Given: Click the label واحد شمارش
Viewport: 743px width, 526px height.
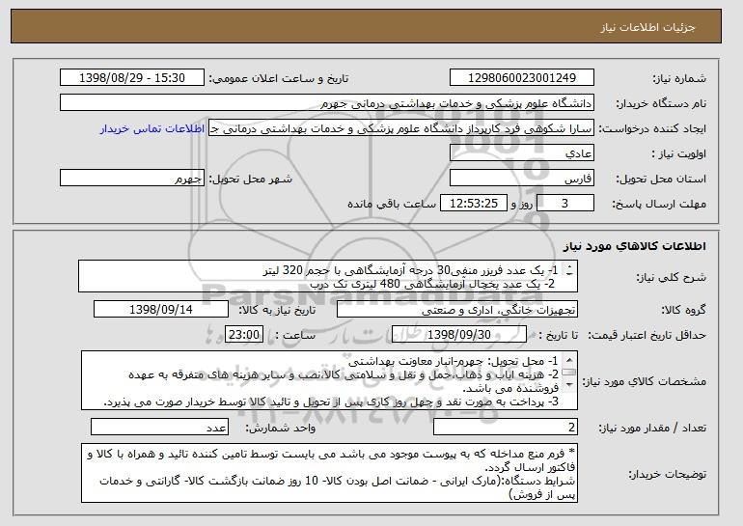Looking at the screenshot, I should click(281, 428).
